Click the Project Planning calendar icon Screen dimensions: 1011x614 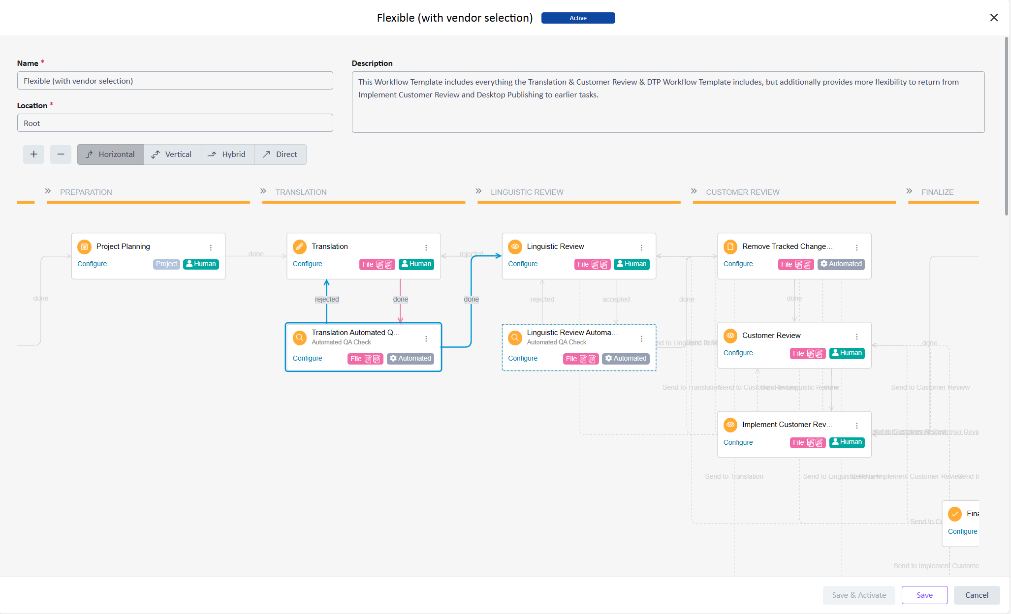tap(85, 246)
